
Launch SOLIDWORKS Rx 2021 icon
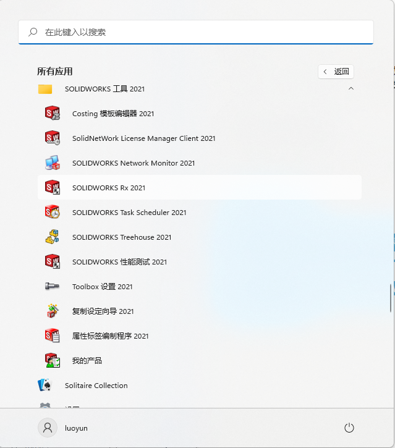[53, 187]
